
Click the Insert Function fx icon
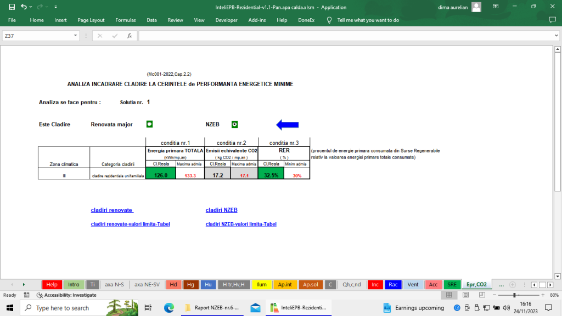pos(130,36)
